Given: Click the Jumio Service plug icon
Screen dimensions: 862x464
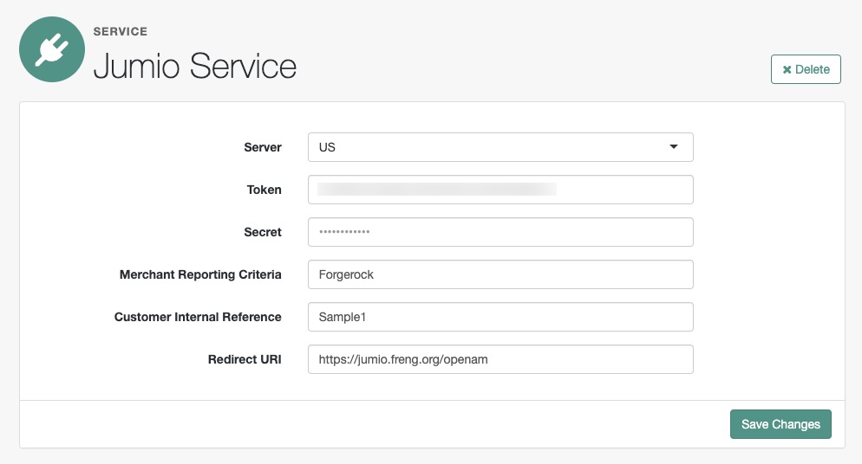Looking at the screenshot, I should coord(52,49).
